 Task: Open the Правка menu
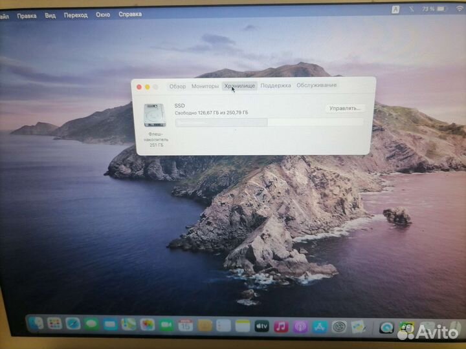(27, 16)
